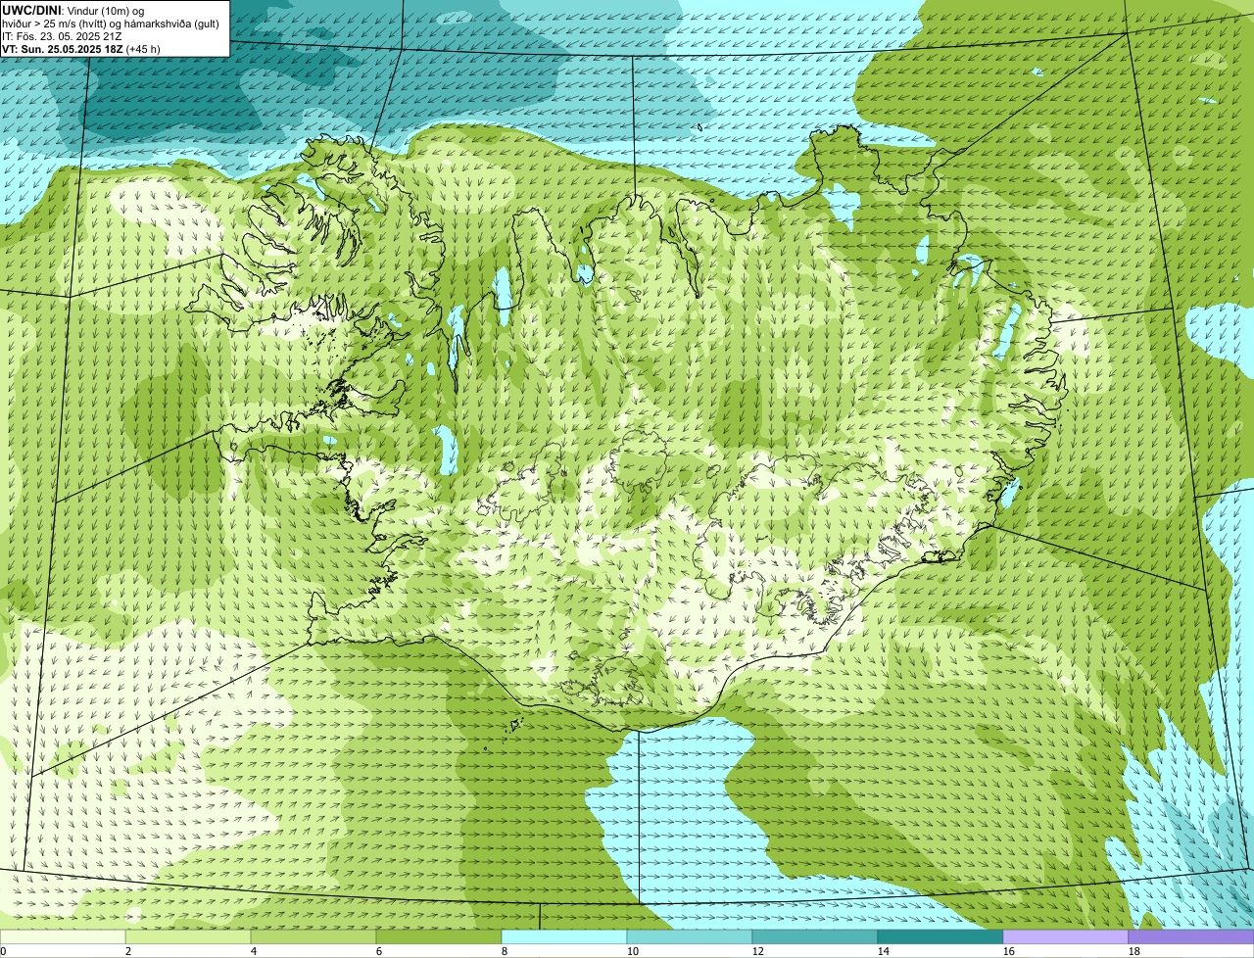Screen dimensions: 1254x958
Task: Click the "IT: Fös. 23. 05. 2025 21Z" line
Action: (62, 36)
